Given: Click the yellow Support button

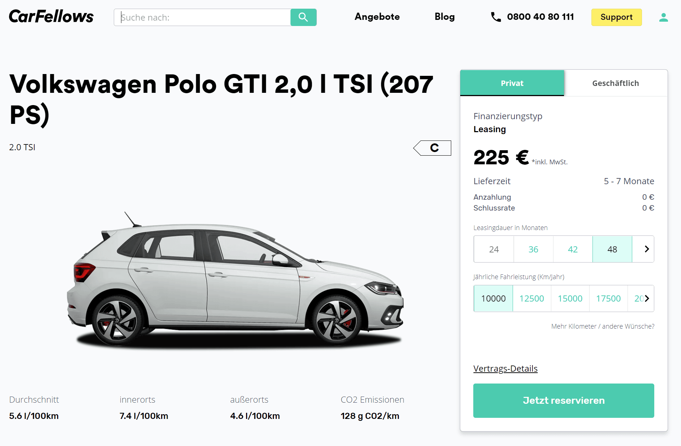Looking at the screenshot, I should [616, 17].
